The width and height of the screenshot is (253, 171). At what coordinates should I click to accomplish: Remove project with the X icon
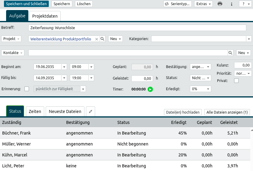[97, 39]
